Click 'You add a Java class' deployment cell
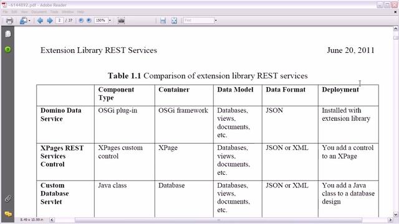Screen dimensions: 399x224 348,194
